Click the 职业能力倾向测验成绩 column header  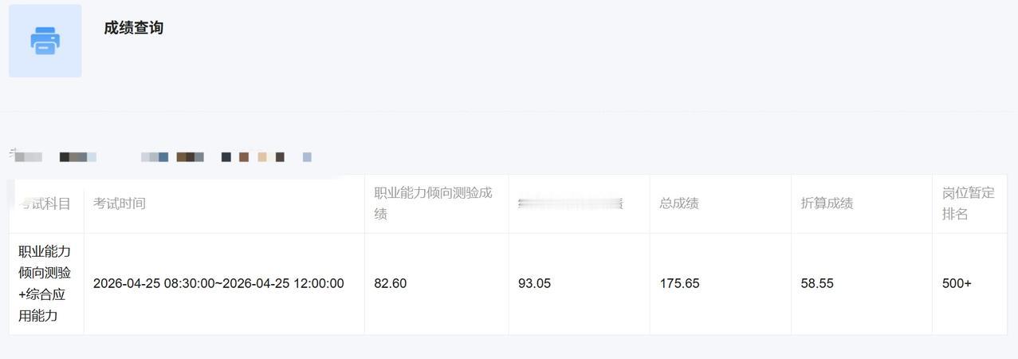(434, 203)
